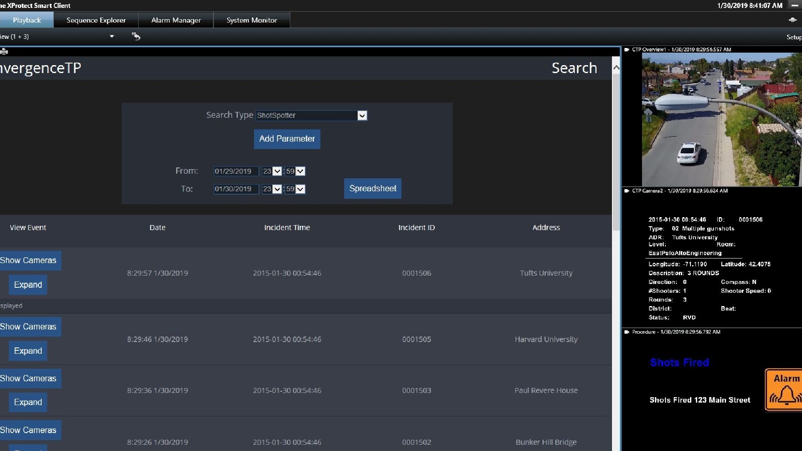Viewport: 802px width, 451px height.
Task: Click the Search heading
Action: [x=574, y=68]
